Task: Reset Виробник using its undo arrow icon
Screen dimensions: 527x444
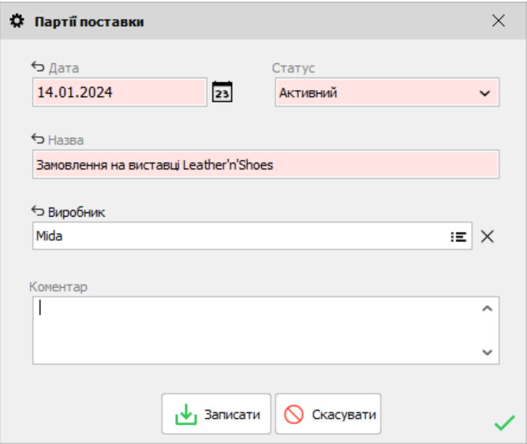Action: pos(38,211)
